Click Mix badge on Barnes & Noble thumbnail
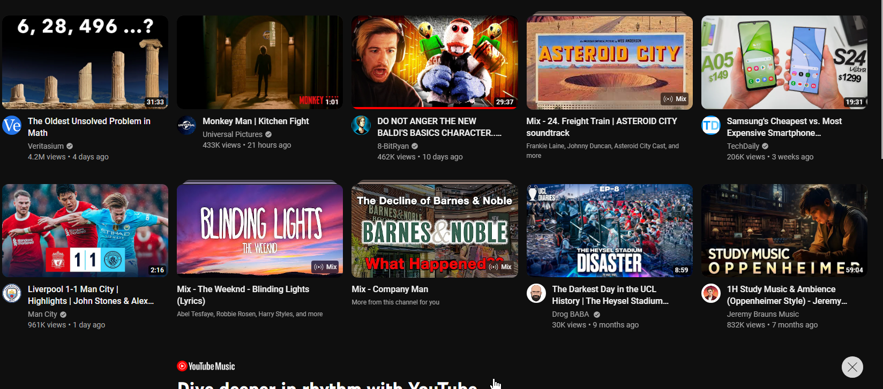883x389 pixels. pyautogui.click(x=500, y=267)
